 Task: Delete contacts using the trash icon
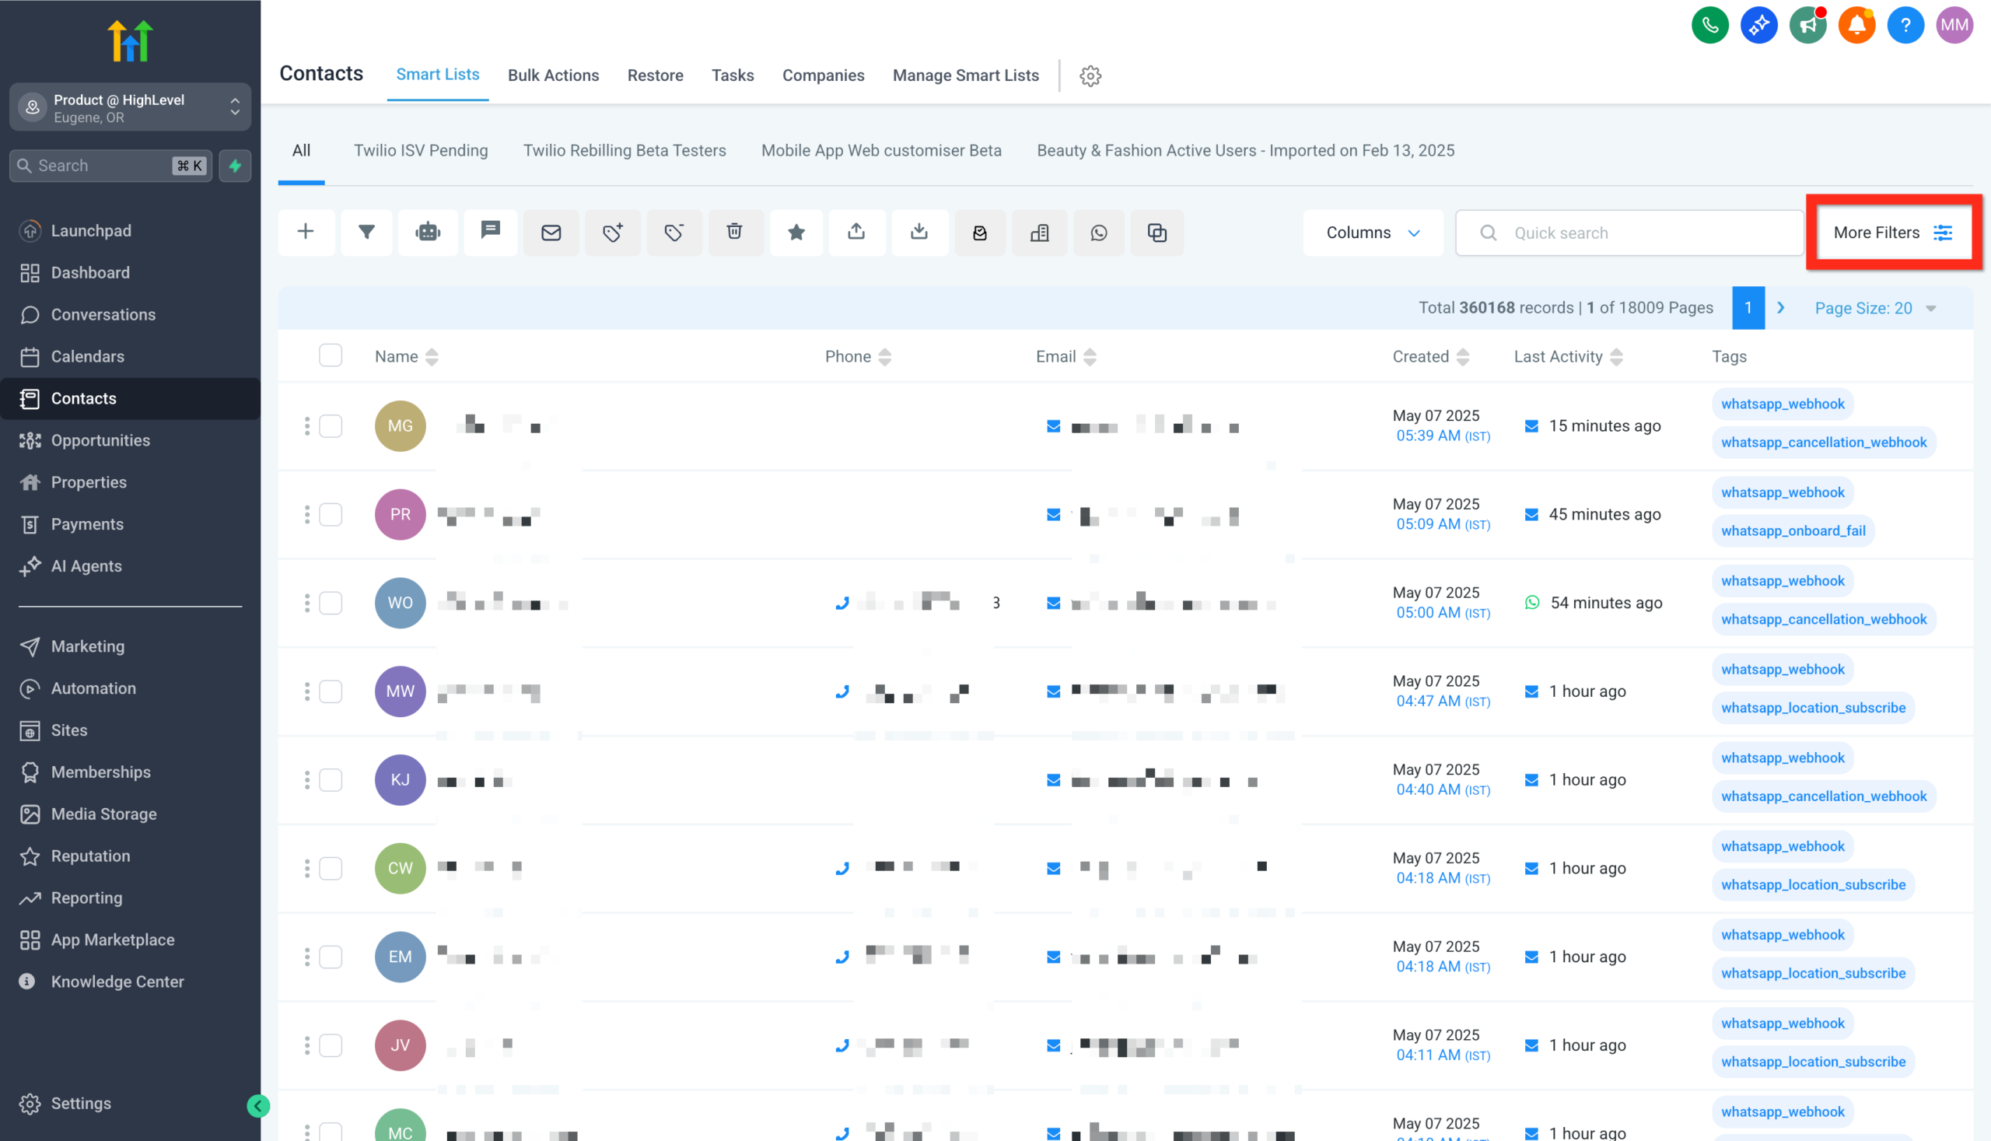(735, 232)
